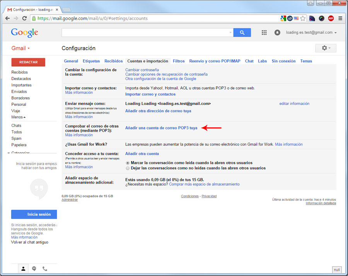Switch to the Etiquetas tab
The width and height of the screenshot is (348, 276).
tap(91, 61)
